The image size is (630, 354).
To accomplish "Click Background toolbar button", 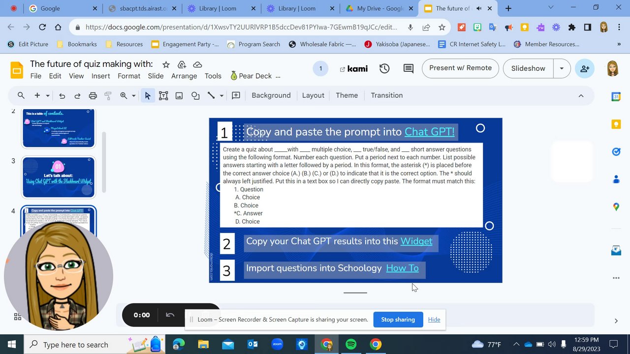I will point(271,95).
